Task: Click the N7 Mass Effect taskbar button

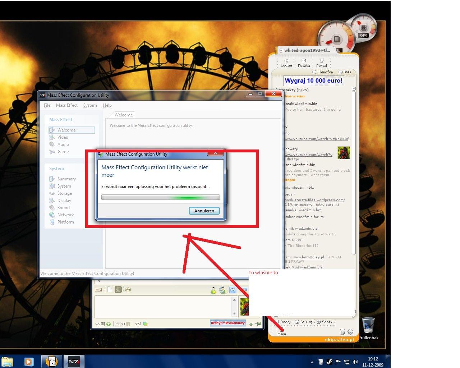Action: coord(74,362)
